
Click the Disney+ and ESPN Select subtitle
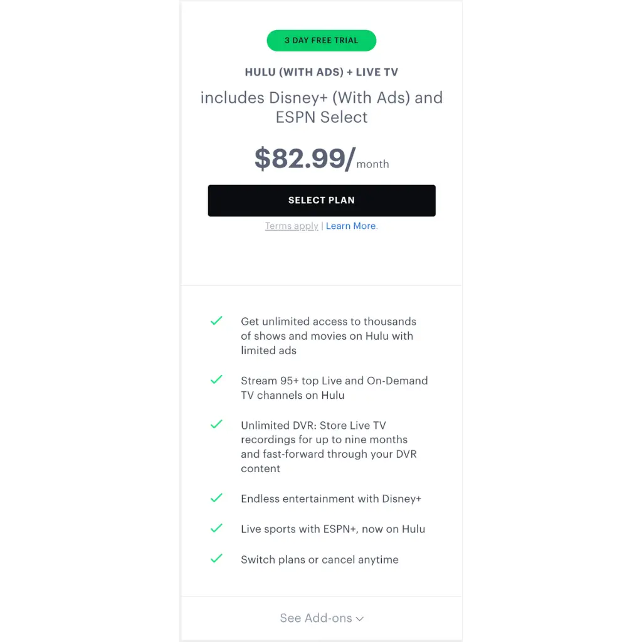321,107
